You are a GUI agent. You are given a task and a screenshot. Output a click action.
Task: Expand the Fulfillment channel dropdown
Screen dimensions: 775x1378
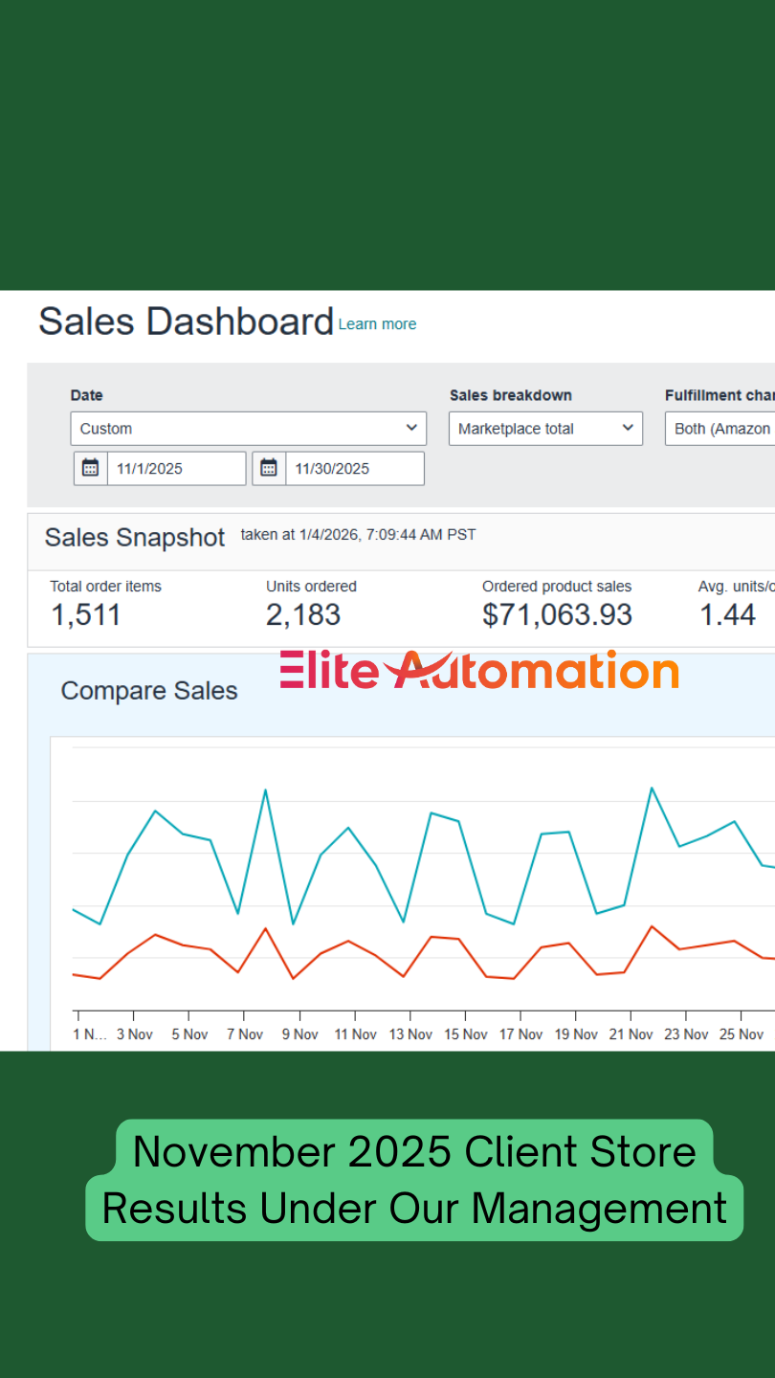[720, 429]
